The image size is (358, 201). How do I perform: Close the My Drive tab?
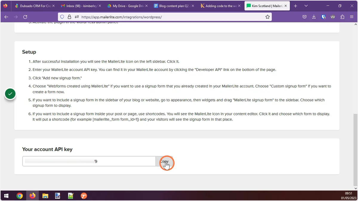coord(146,6)
